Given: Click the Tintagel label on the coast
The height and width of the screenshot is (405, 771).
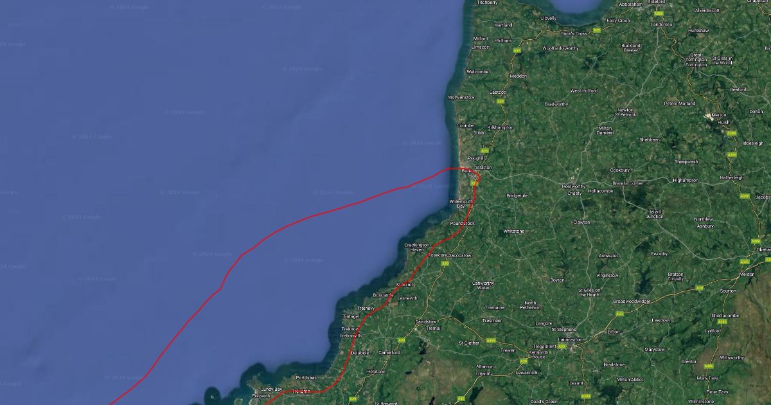Looking at the screenshot, I should click(x=351, y=316).
